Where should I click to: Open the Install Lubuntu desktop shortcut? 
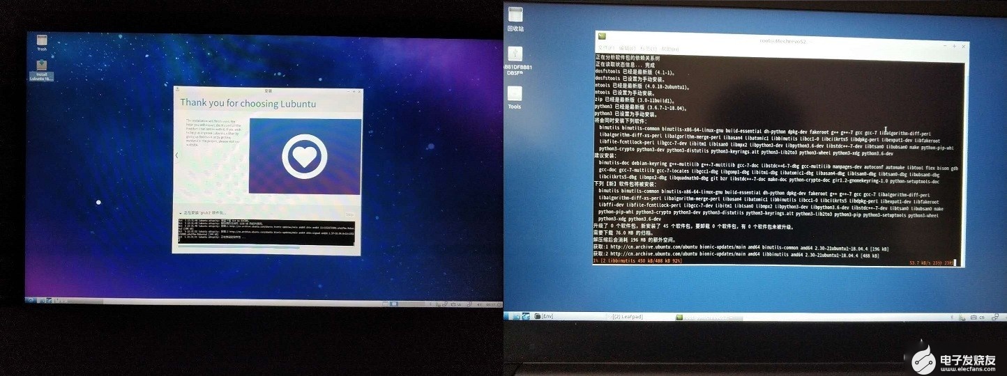point(42,70)
